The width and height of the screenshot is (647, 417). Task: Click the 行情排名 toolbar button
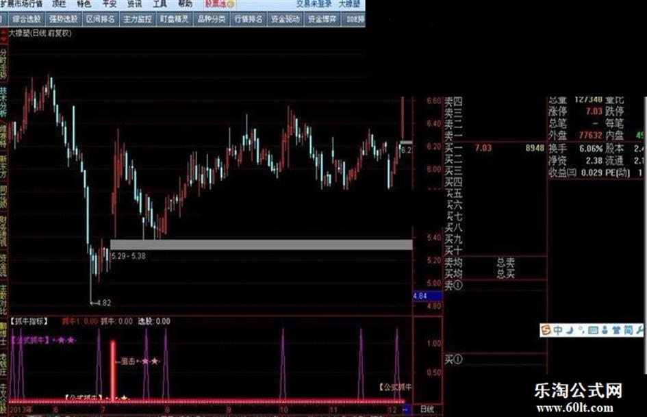coord(248,19)
